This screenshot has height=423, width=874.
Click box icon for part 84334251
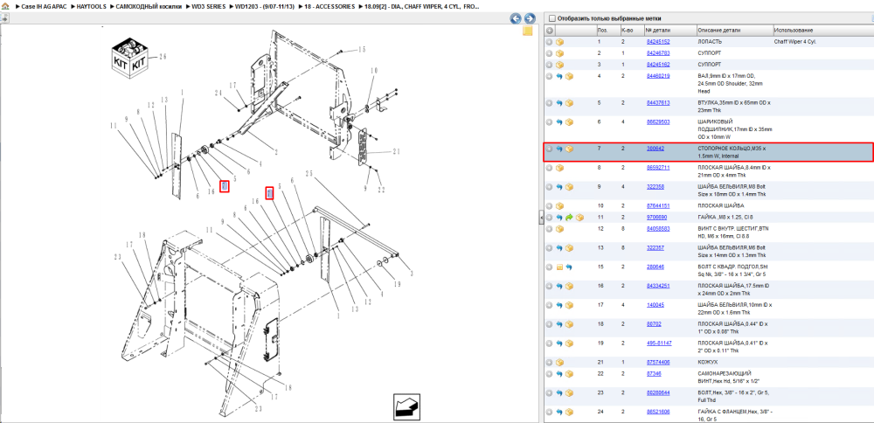point(569,286)
